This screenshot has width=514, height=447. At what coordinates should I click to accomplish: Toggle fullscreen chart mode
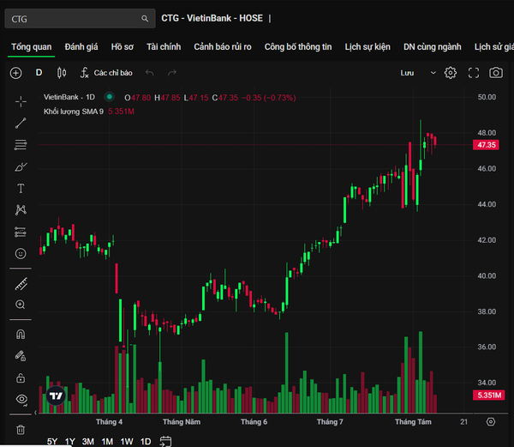click(x=474, y=73)
